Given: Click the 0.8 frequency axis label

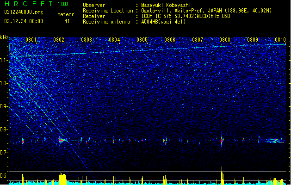Looking at the screenshot, I should coord(4,129).
